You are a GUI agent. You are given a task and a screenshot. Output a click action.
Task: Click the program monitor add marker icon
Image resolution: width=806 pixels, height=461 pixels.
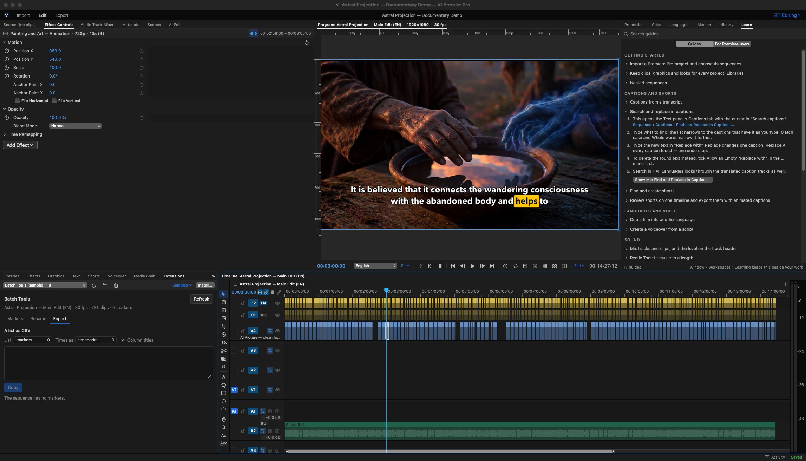click(440, 266)
